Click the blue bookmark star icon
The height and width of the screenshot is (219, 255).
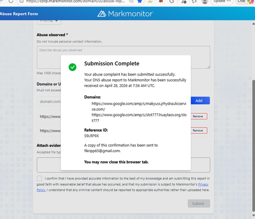click(140, 2)
